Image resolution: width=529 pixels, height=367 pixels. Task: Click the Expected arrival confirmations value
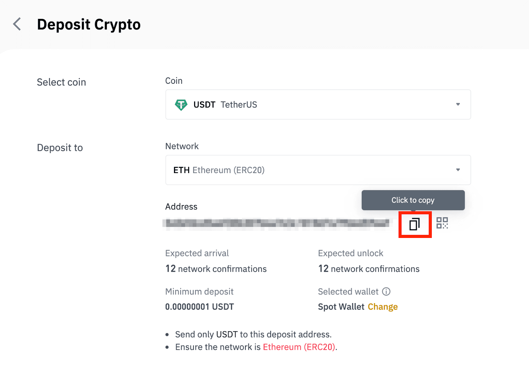[216, 269]
